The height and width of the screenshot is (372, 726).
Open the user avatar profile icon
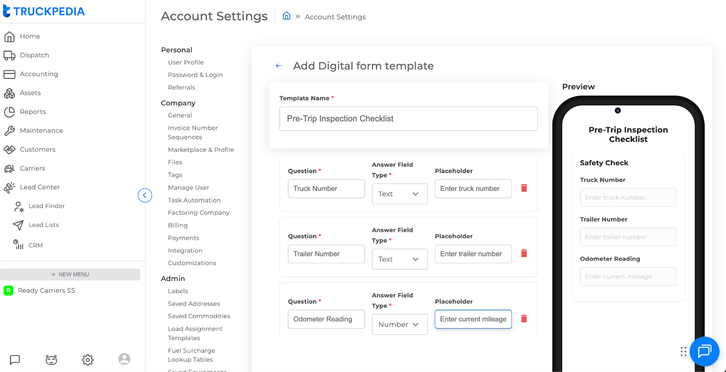tap(124, 359)
